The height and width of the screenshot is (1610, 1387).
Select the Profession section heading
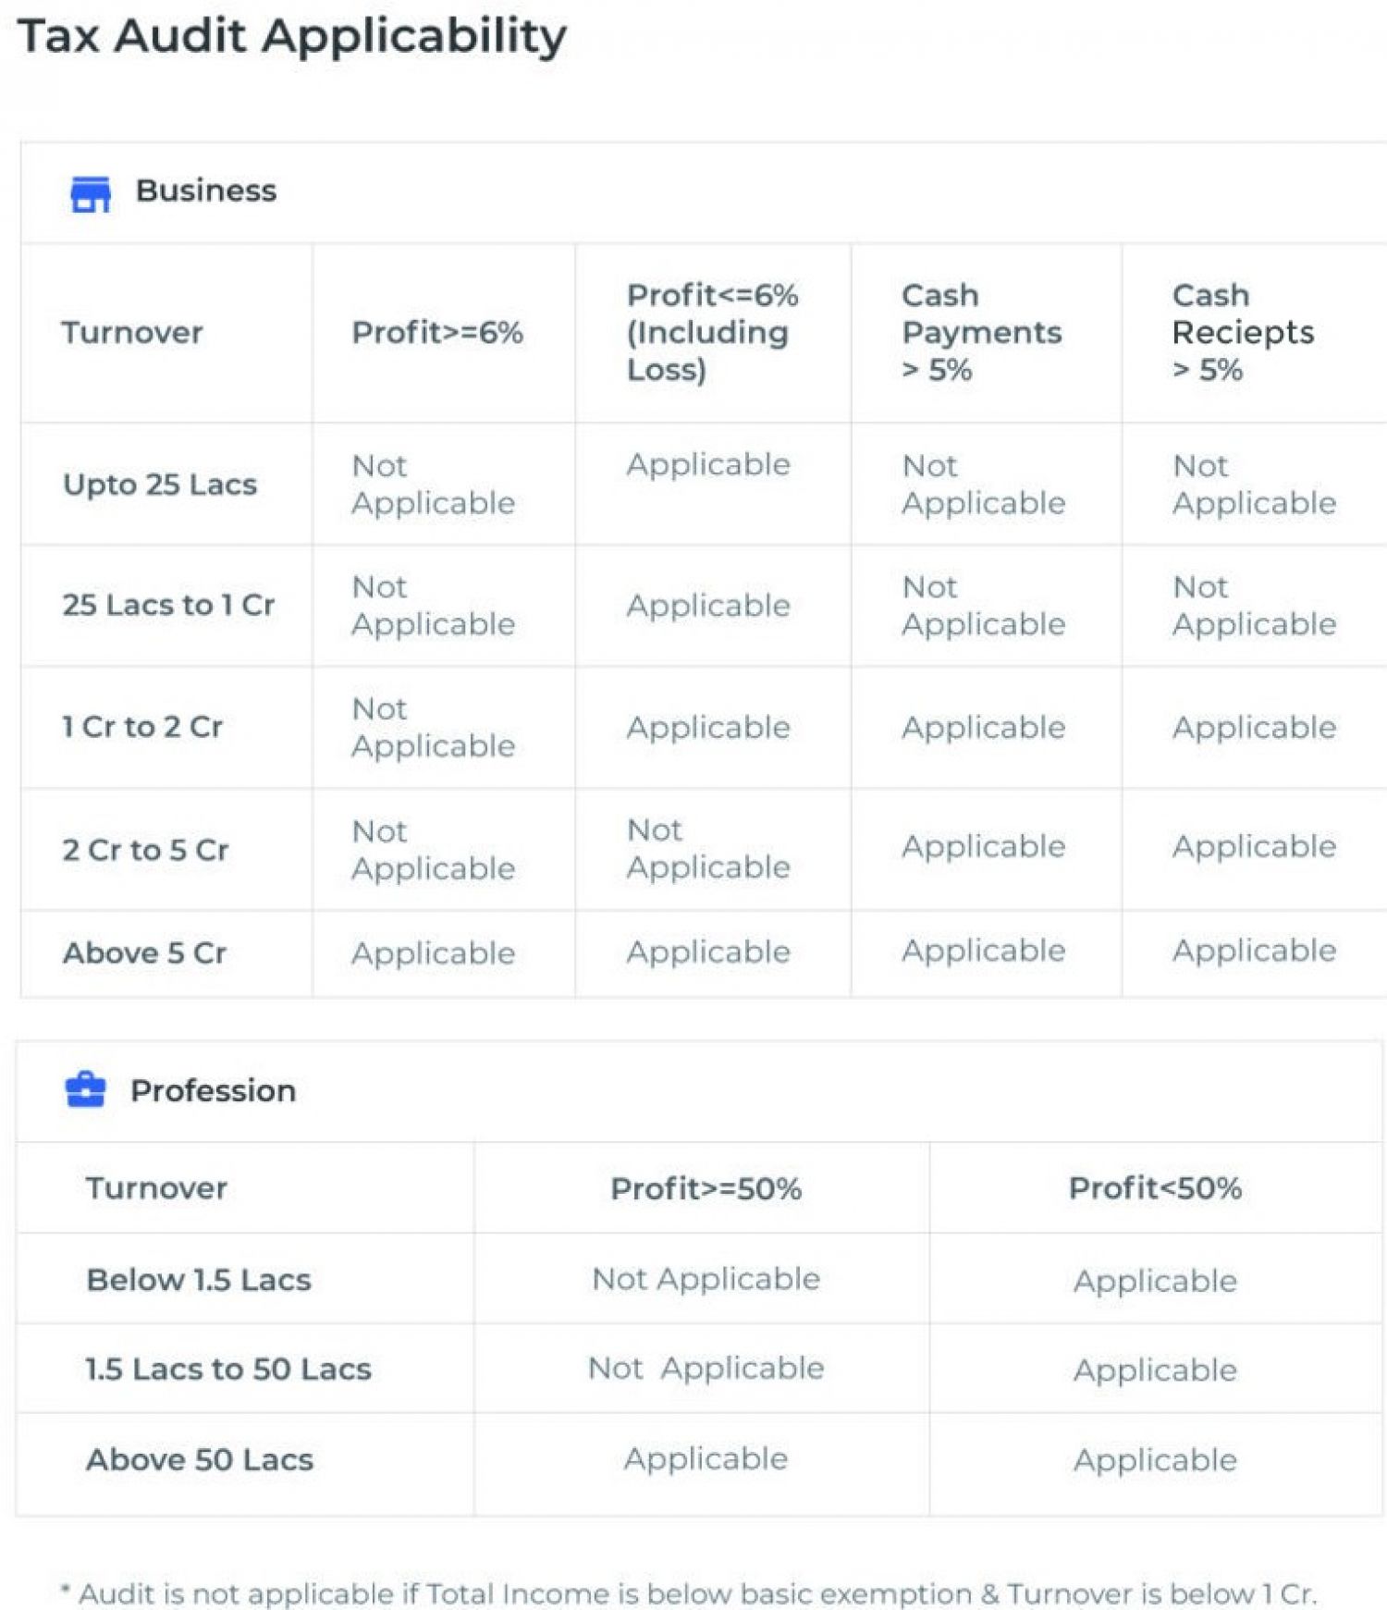tap(213, 1090)
